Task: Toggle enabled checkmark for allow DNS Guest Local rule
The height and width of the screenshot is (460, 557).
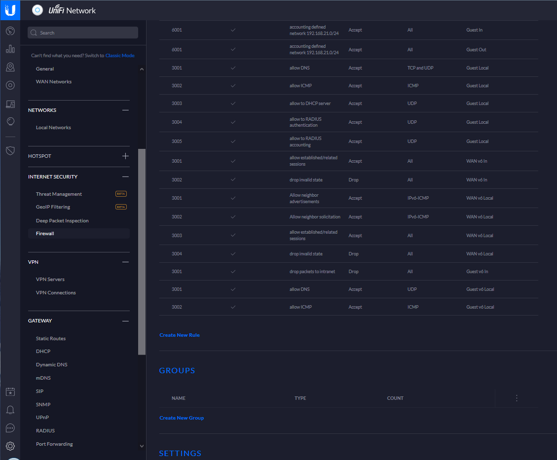Action: [233, 68]
